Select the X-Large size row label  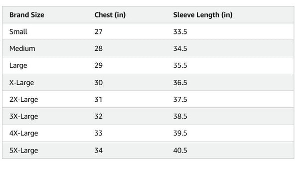[x=22, y=83]
